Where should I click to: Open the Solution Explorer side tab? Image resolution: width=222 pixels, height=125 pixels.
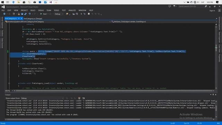220,23
